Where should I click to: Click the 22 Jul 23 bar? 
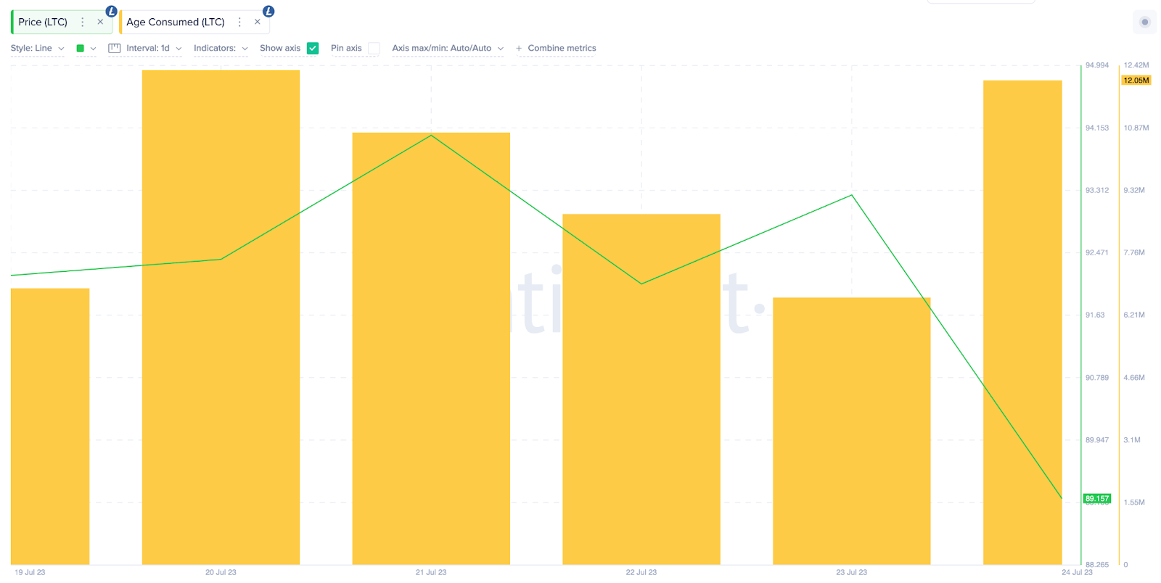point(641,389)
